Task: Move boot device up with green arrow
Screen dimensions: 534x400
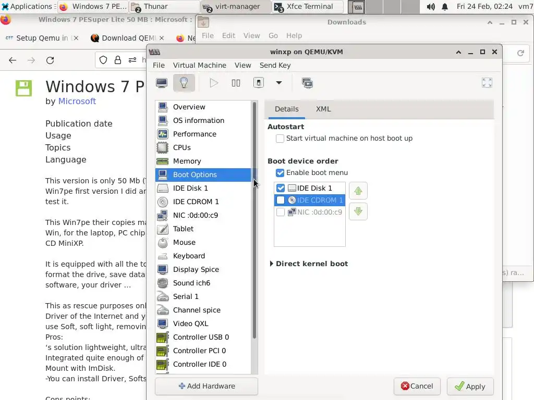Action: point(358,191)
